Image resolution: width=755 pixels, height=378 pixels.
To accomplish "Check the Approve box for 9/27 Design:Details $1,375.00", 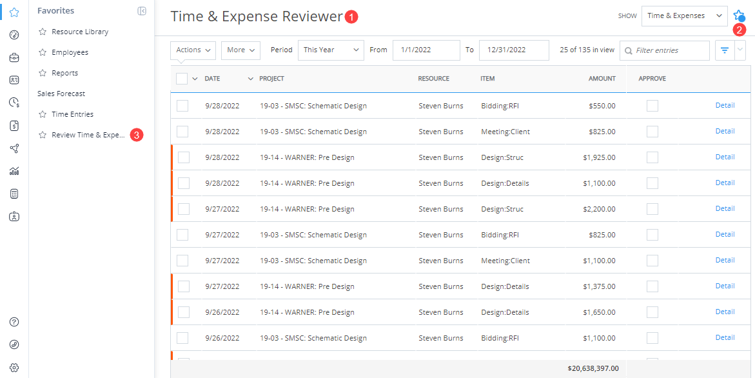I will (x=652, y=286).
